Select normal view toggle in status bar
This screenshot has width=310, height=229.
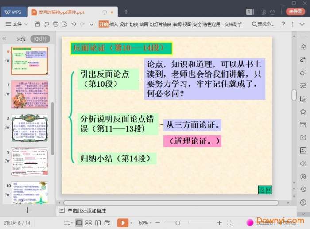coord(79,222)
